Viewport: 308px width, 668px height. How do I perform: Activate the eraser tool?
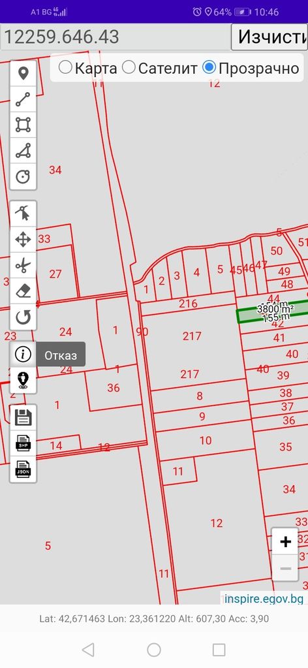tap(23, 291)
